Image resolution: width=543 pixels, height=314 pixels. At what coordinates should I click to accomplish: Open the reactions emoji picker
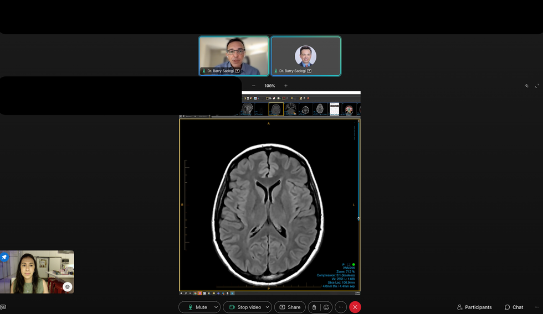tap(326, 307)
